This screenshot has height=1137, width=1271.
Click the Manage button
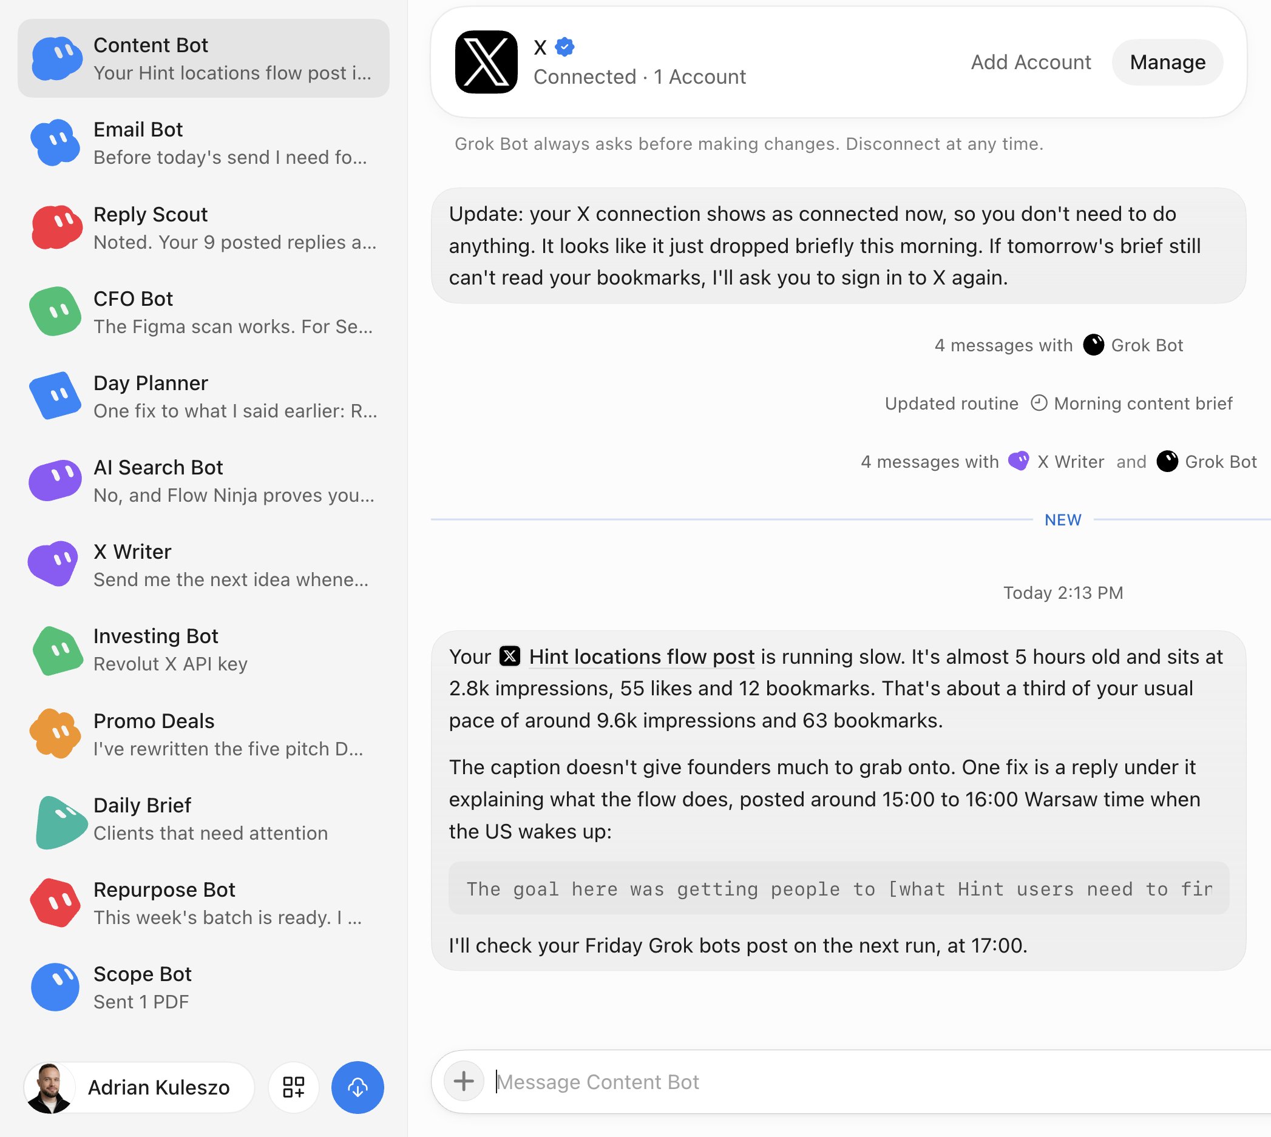[1168, 62]
